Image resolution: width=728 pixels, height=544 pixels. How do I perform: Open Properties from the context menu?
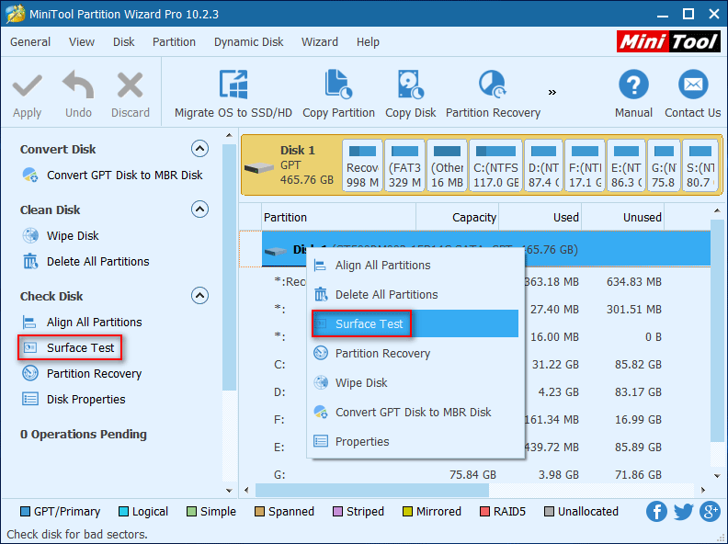click(x=415, y=441)
